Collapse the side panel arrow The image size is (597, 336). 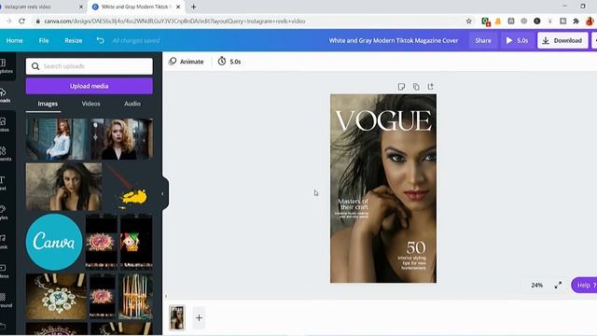click(x=162, y=194)
